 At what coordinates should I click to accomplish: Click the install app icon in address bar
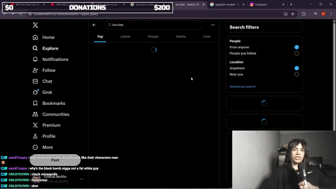click(x=286, y=14)
